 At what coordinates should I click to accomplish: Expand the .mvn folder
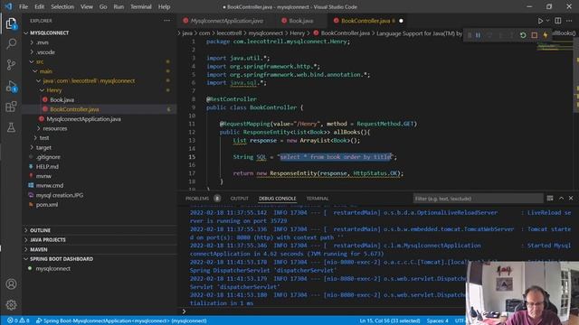point(43,42)
